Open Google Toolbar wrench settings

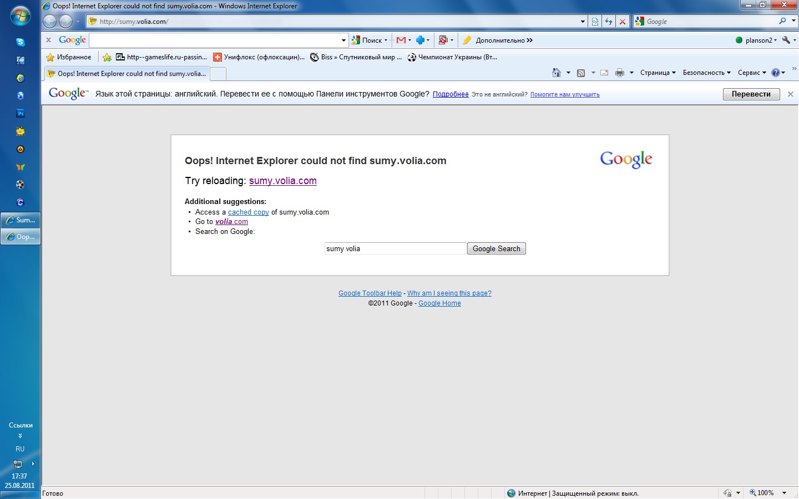pos(786,40)
